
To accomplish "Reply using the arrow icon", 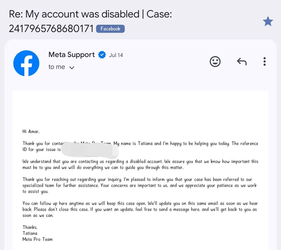I will pyautogui.click(x=242, y=61).
